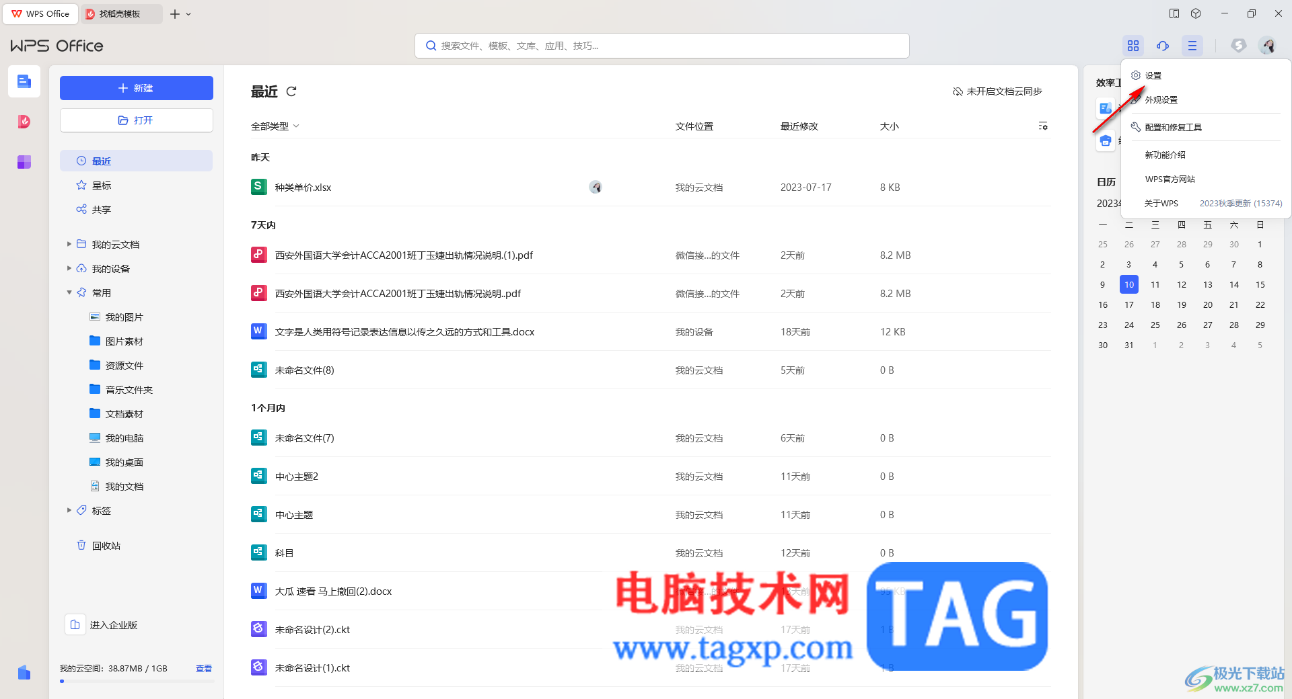Open the documents icon in left rail
Screen dimensions: 1292x699
(24, 81)
